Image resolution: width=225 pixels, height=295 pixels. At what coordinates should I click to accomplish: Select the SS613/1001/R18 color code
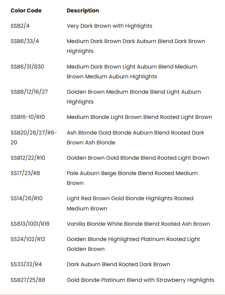30,224
